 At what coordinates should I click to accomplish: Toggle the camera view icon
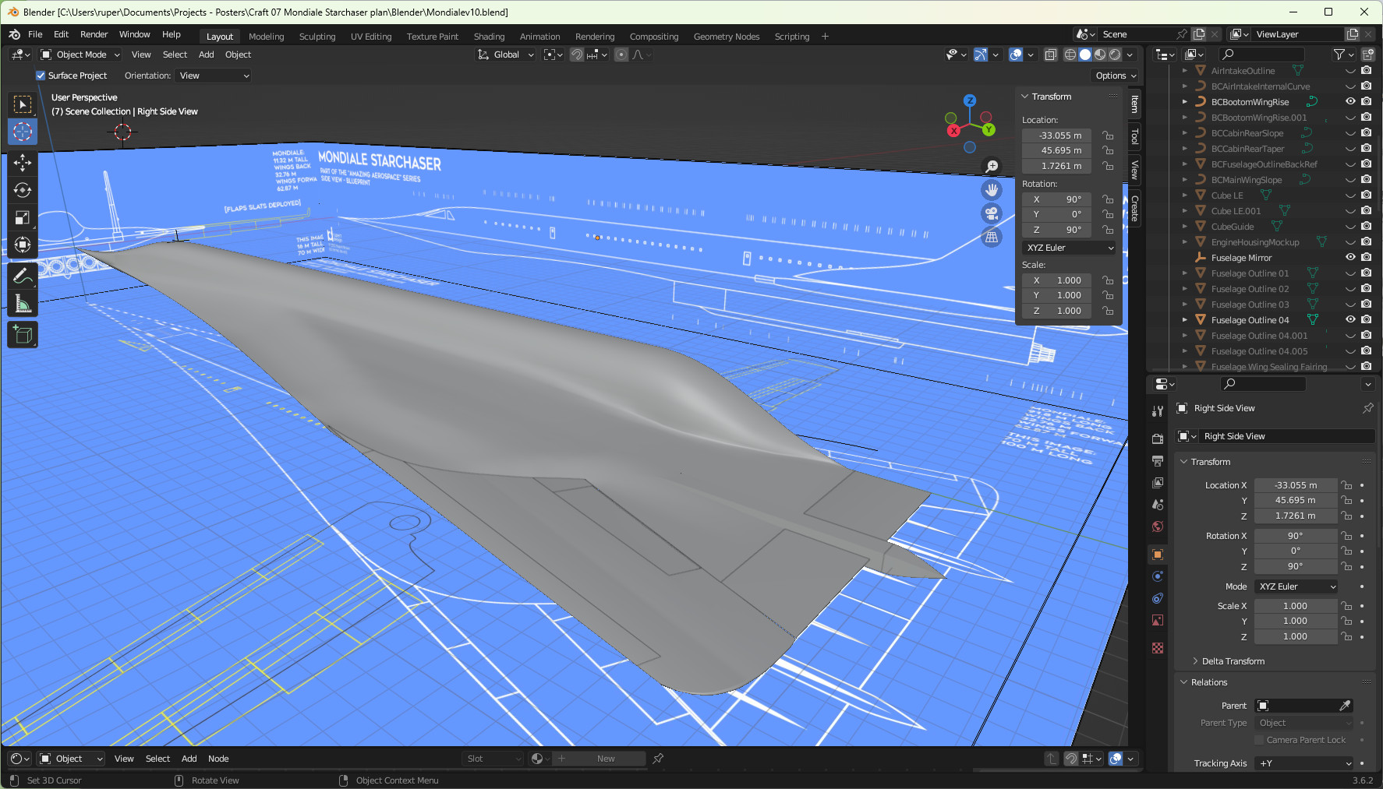tap(992, 213)
